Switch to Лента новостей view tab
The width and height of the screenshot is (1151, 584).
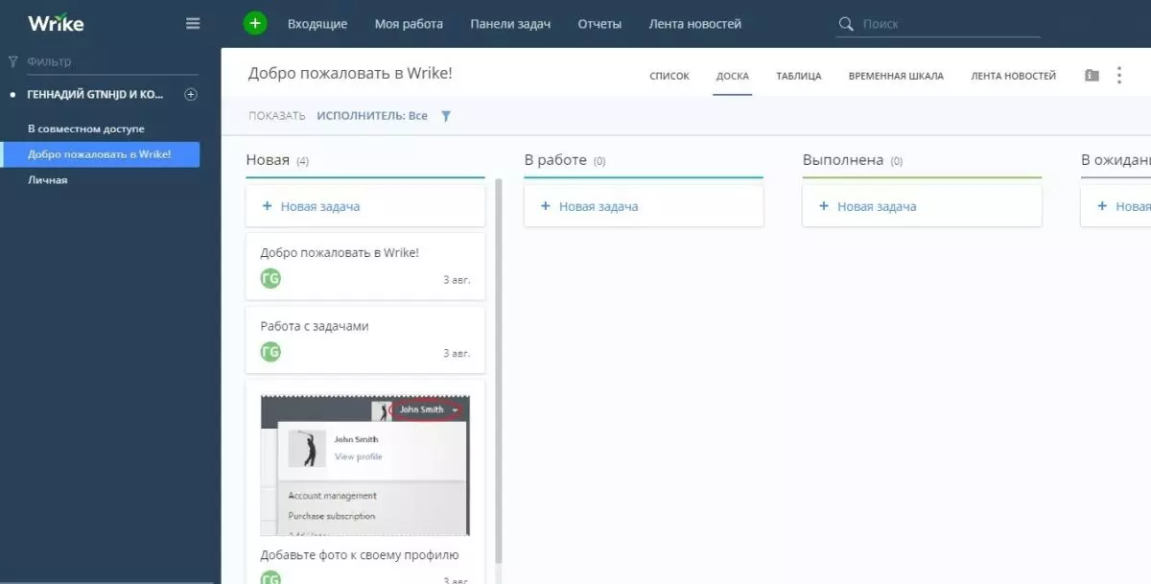tap(1013, 76)
